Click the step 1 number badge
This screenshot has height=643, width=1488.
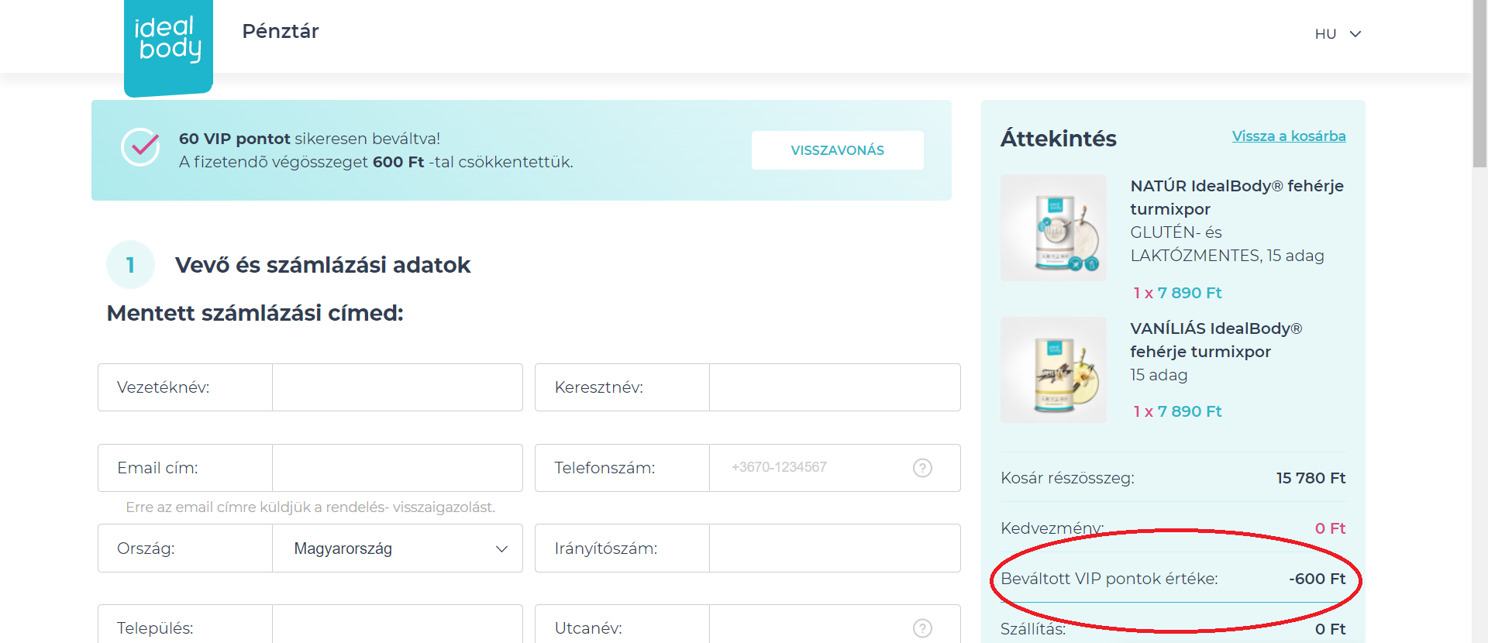point(130,265)
